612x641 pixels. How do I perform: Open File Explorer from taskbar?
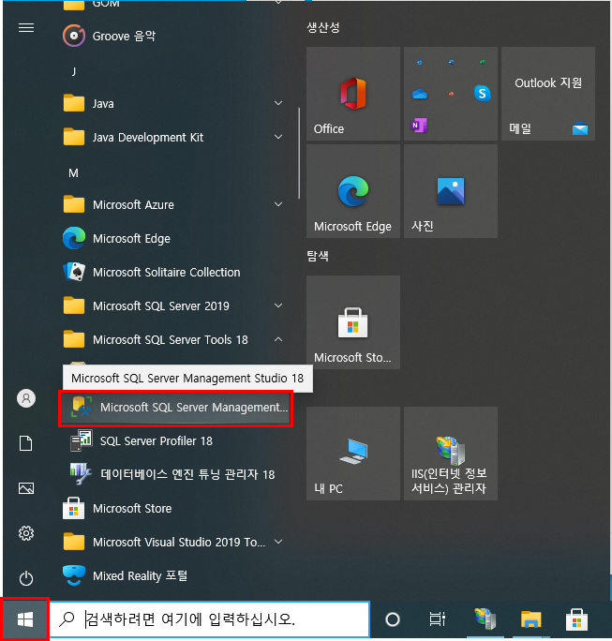click(x=531, y=619)
